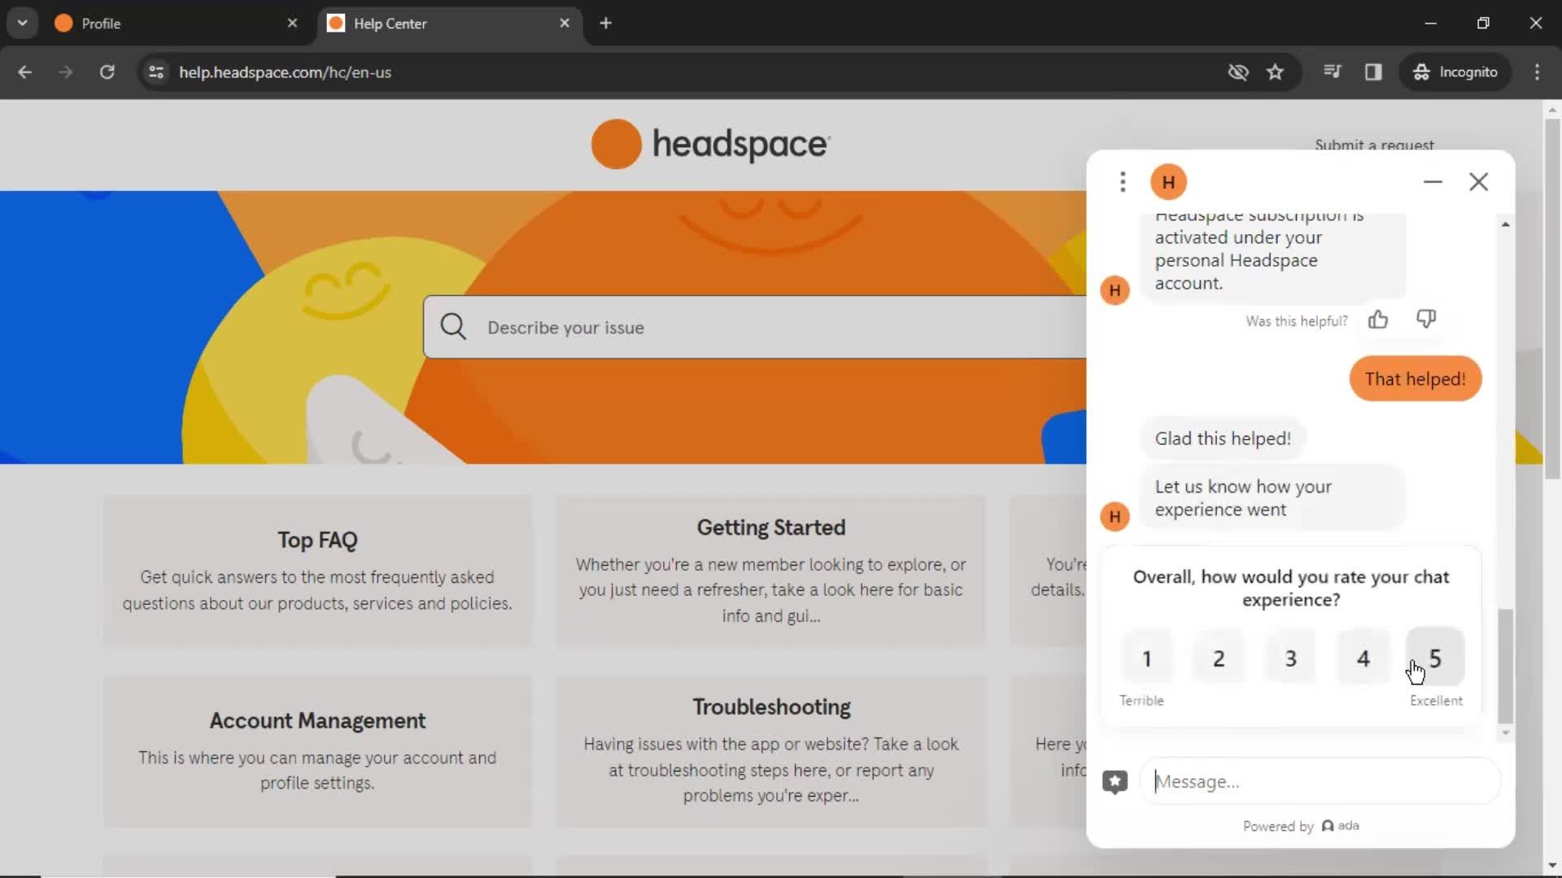Click the chat scrollbar thumb

click(x=1505, y=665)
